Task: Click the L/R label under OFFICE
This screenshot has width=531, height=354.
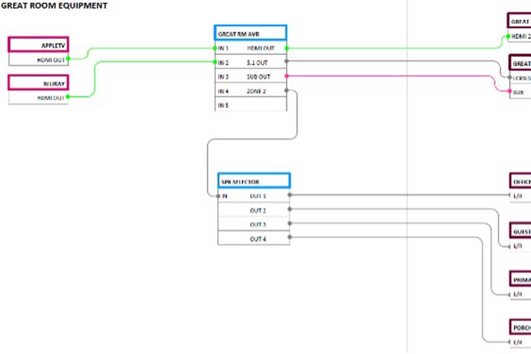Action: tap(518, 196)
